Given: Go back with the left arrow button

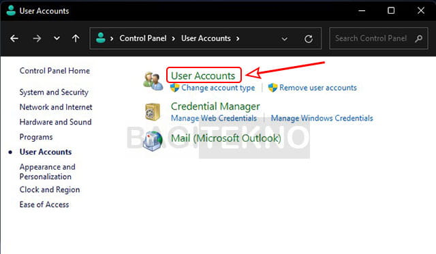Looking at the screenshot, I should tap(14, 38).
